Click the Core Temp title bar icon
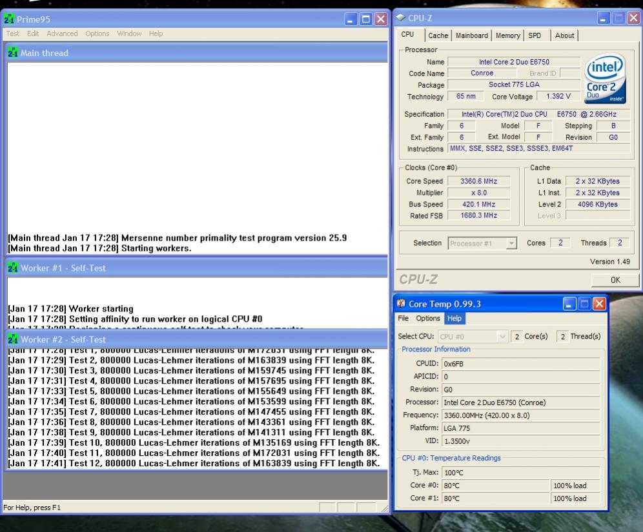 pos(401,304)
